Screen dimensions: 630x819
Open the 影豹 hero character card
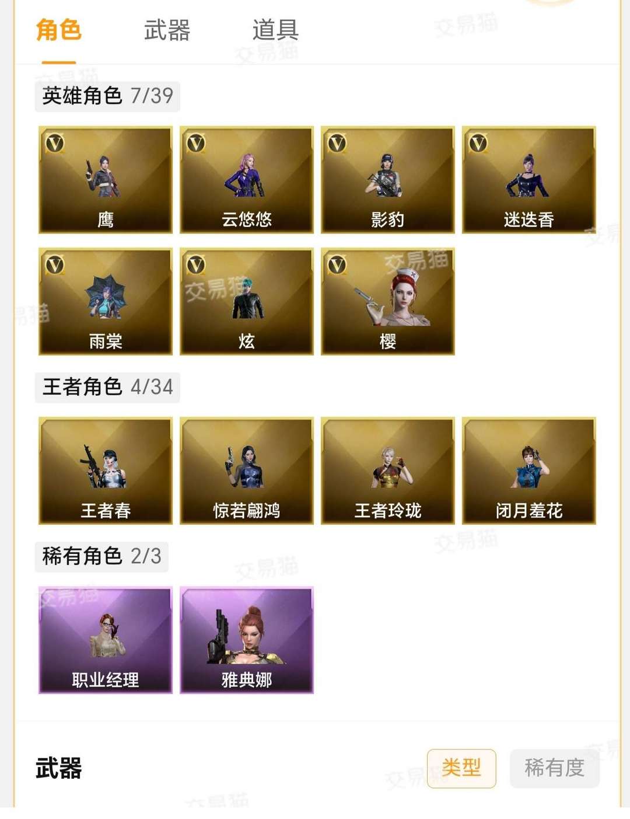pyautogui.click(x=388, y=180)
